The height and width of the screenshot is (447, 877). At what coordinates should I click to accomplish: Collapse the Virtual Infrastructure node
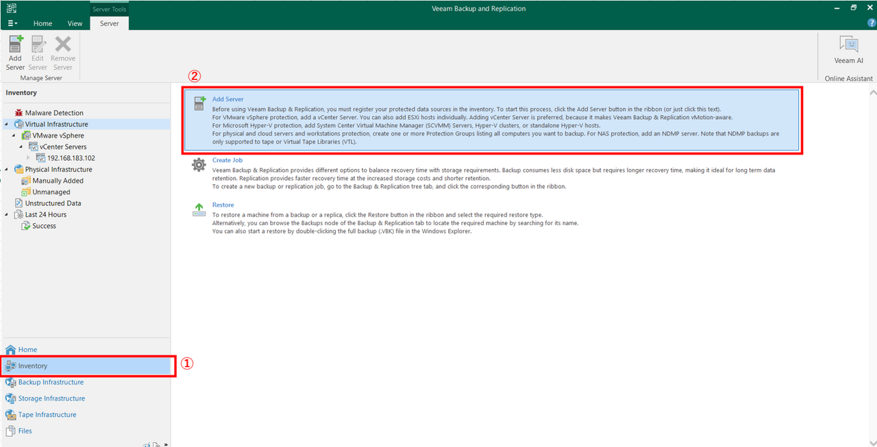click(6, 125)
